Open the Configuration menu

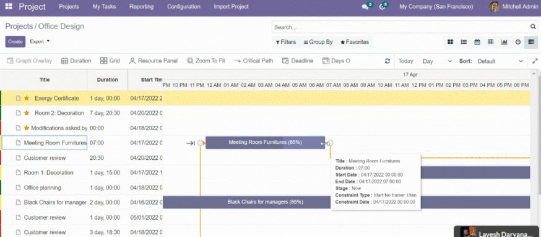(184, 7)
